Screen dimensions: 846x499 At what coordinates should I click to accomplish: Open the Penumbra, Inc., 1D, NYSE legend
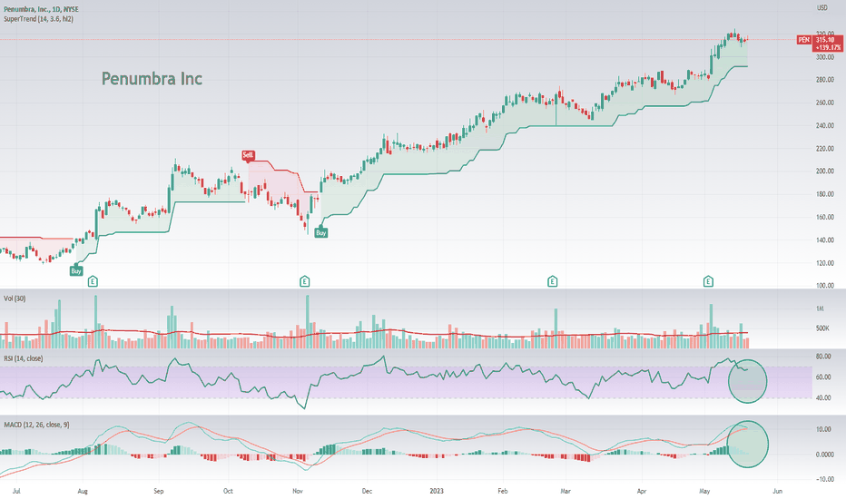point(41,9)
